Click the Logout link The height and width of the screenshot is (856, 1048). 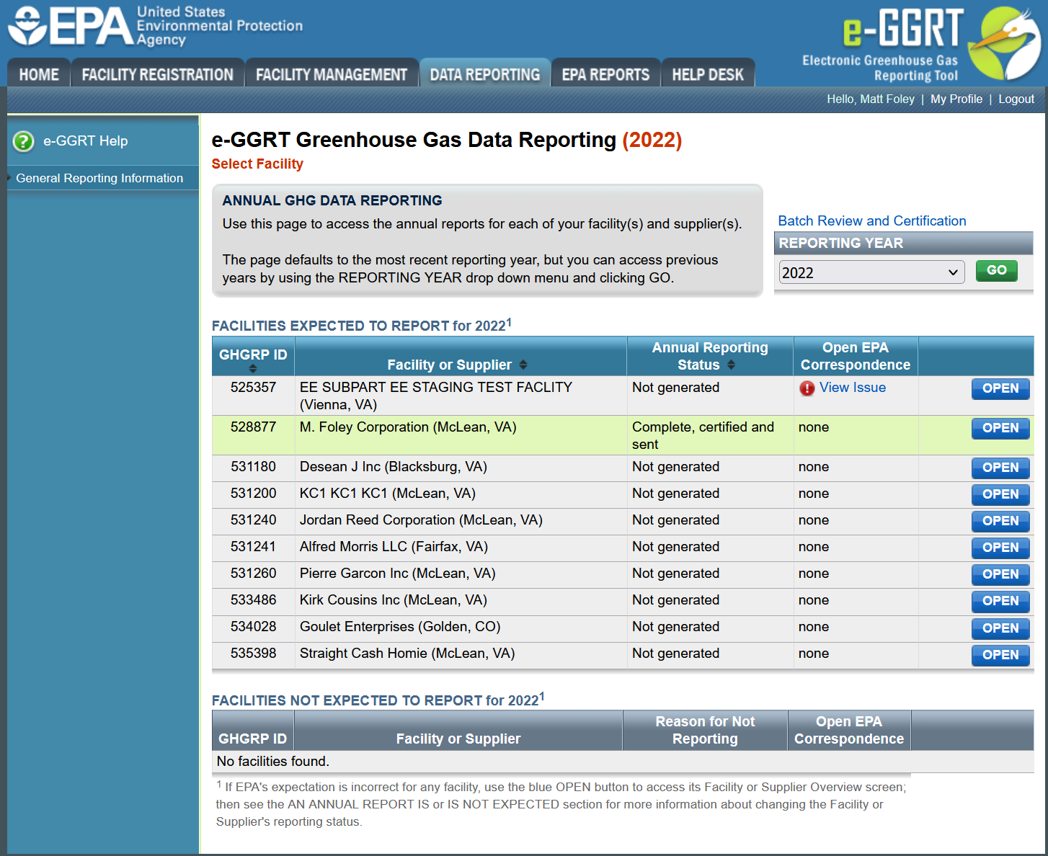coord(1016,99)
